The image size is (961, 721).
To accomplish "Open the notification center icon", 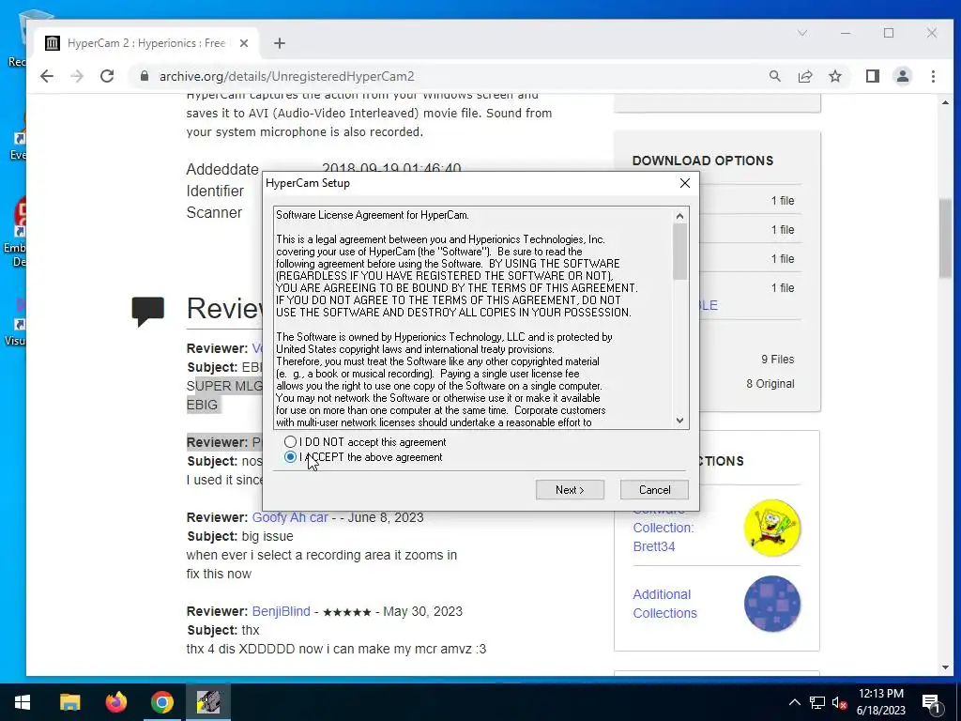I will point(930,702).
